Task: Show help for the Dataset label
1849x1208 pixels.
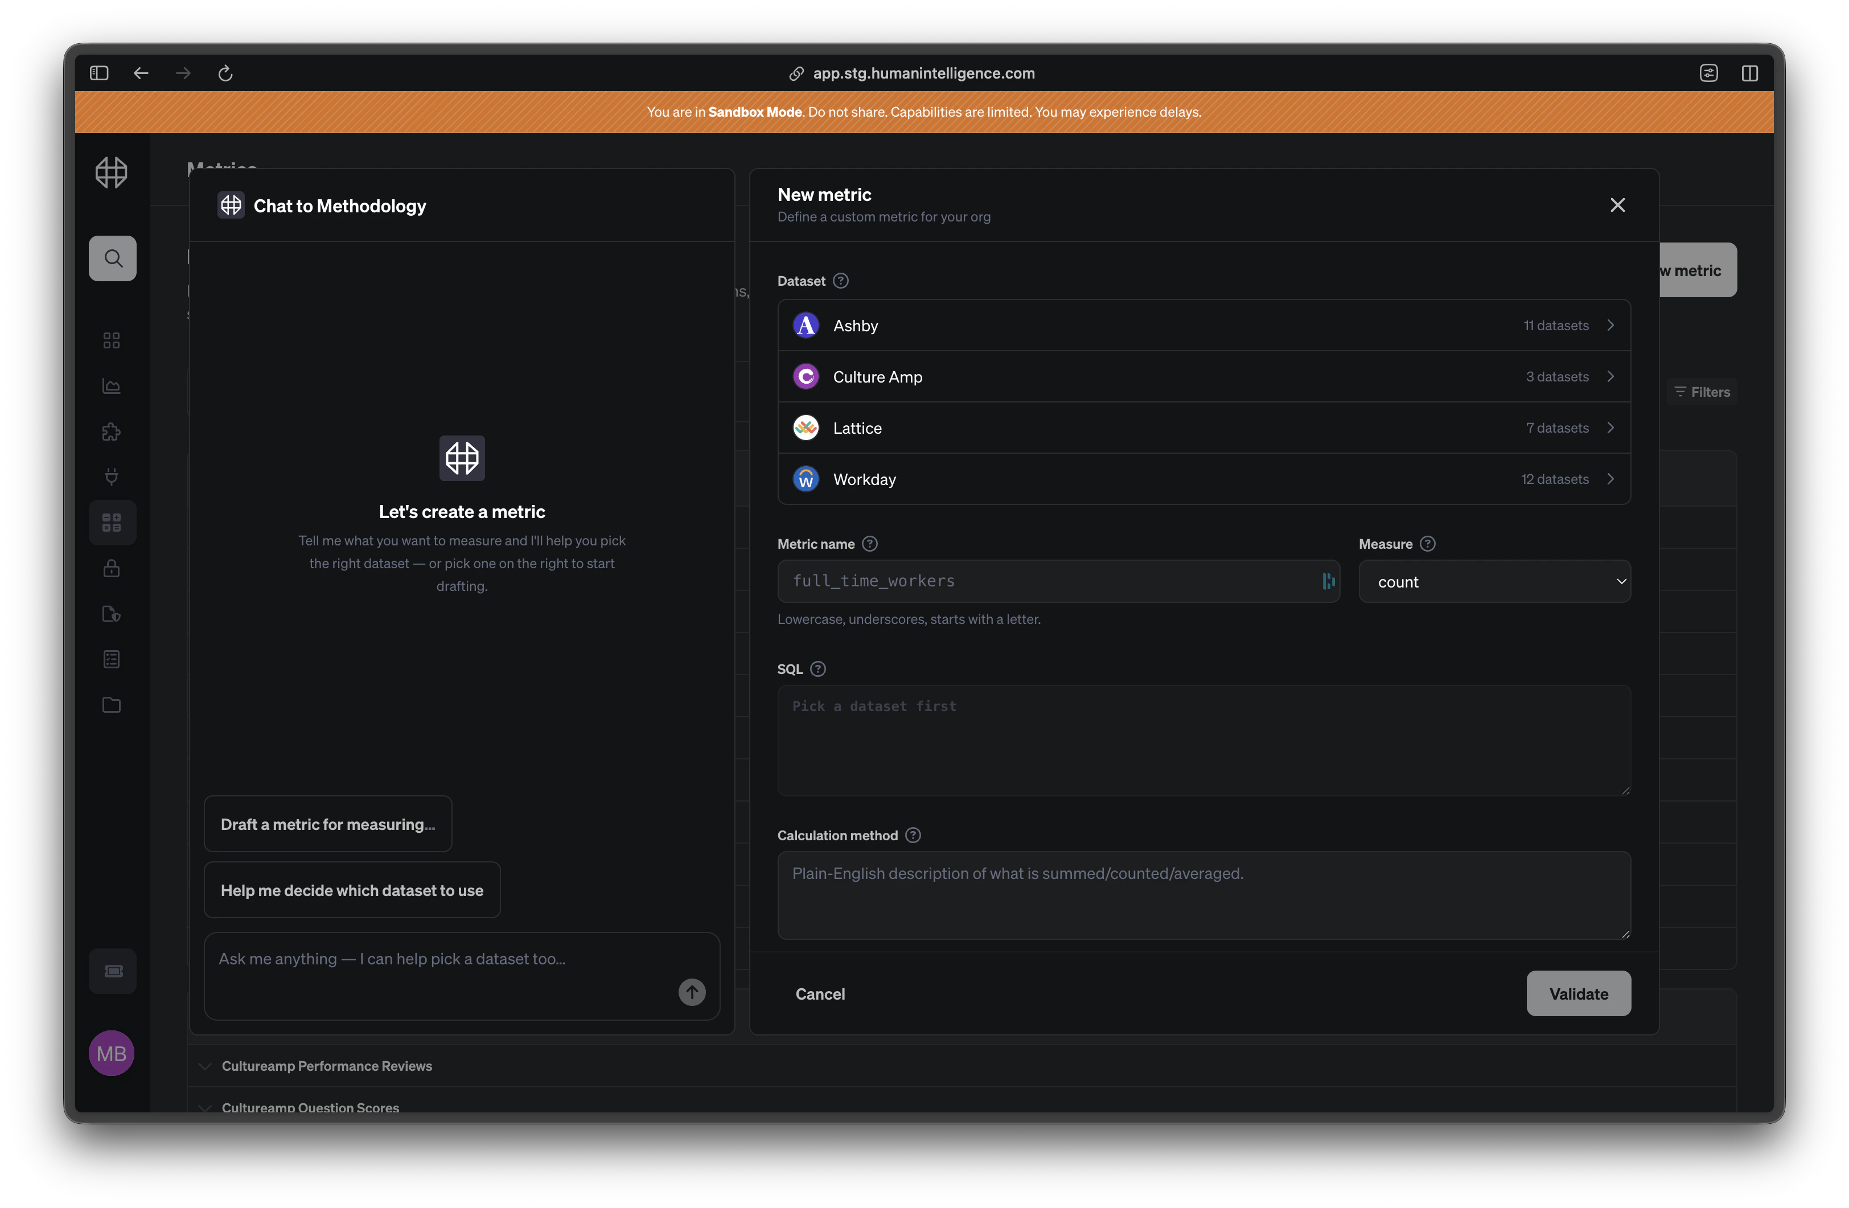Action: pos(841,281)
